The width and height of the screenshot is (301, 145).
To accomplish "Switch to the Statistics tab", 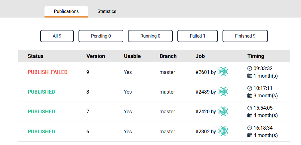I will point(107,11).
